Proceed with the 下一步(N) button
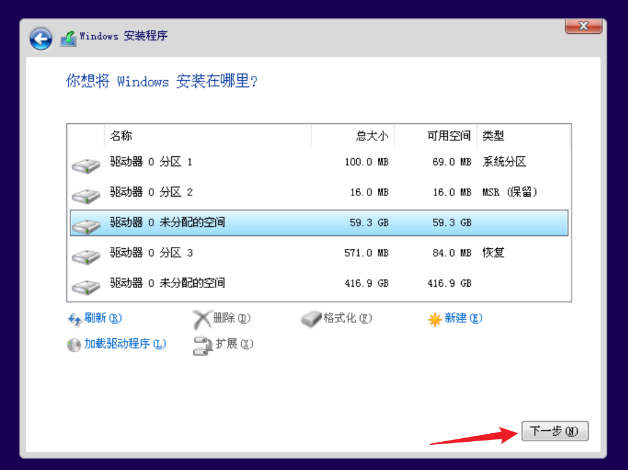628x470 pixels. click(x=554, y=431)
